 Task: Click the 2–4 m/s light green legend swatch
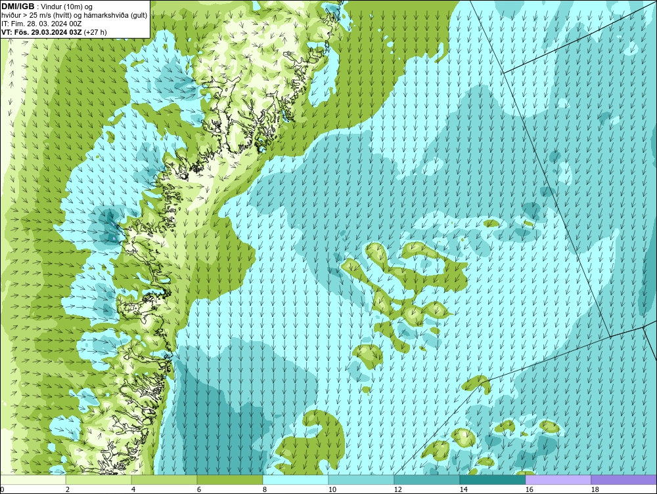point(99,480)
